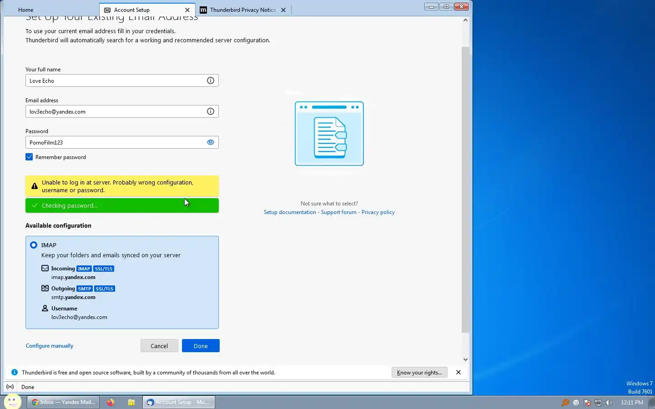The height and width of the screenshot is (409, 655).
Task: Click the Incoming server envelope icon
Action: pyautogui.click(x=45, y=268)
